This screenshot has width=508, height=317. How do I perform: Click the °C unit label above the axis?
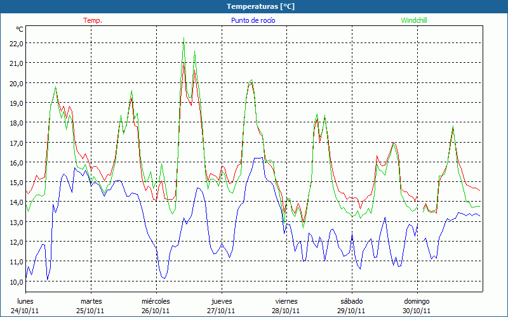point(20,29)
